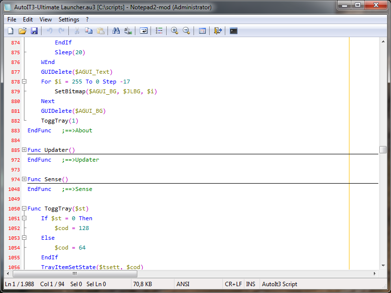Open Find with the binoculars icon
The height and width of the screenshot is (293, 391).
point(116,31)
